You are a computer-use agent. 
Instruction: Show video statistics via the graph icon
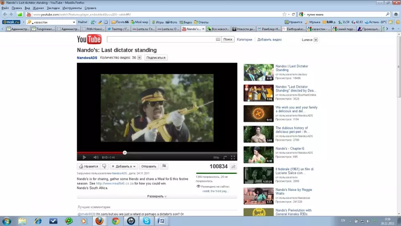pyautogui.click(x=233, y=167)
